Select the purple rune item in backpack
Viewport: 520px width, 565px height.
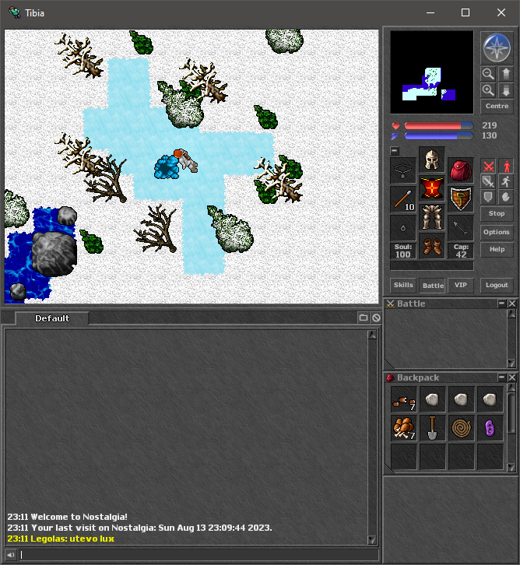490,428
